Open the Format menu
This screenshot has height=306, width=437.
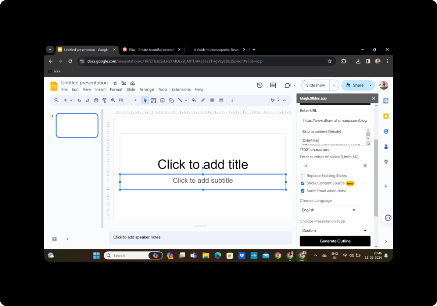[x=116, y=90]
